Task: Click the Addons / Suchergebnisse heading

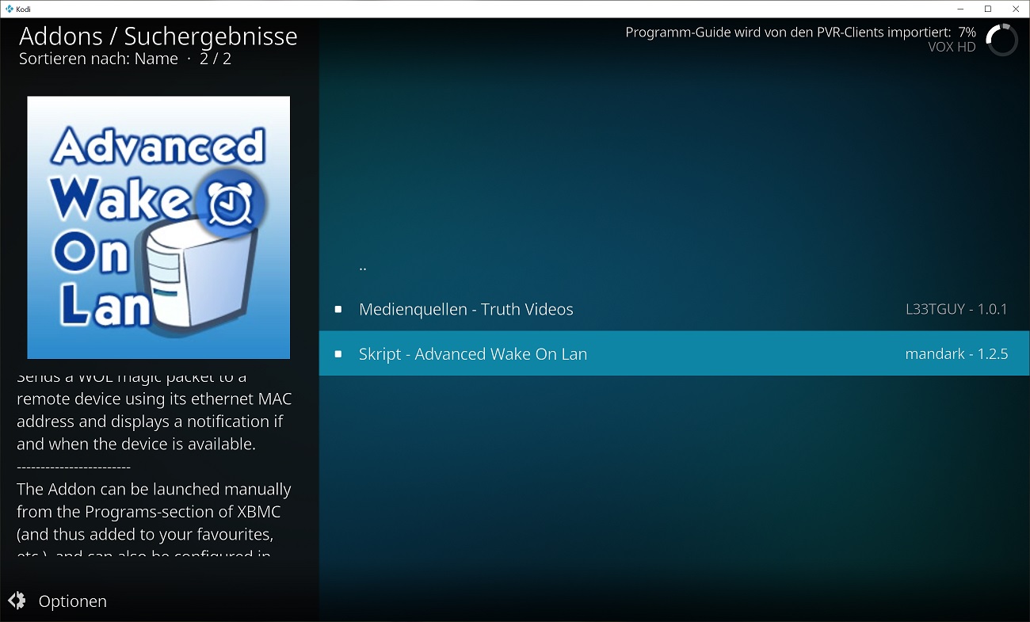Action: click(x=158, y=36)
